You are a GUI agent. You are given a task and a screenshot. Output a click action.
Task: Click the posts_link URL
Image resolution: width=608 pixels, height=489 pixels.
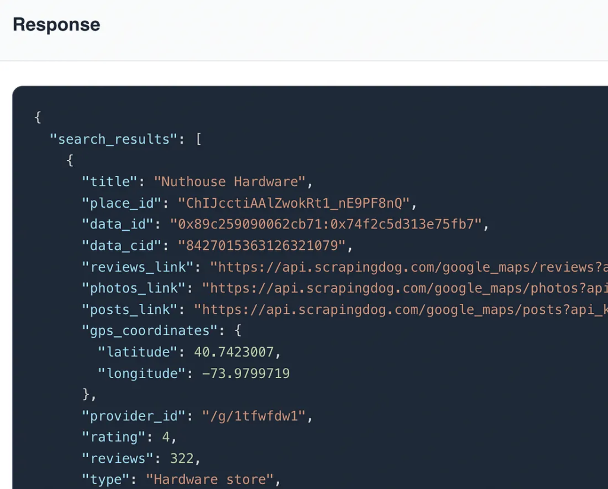[x=410, y=309]
